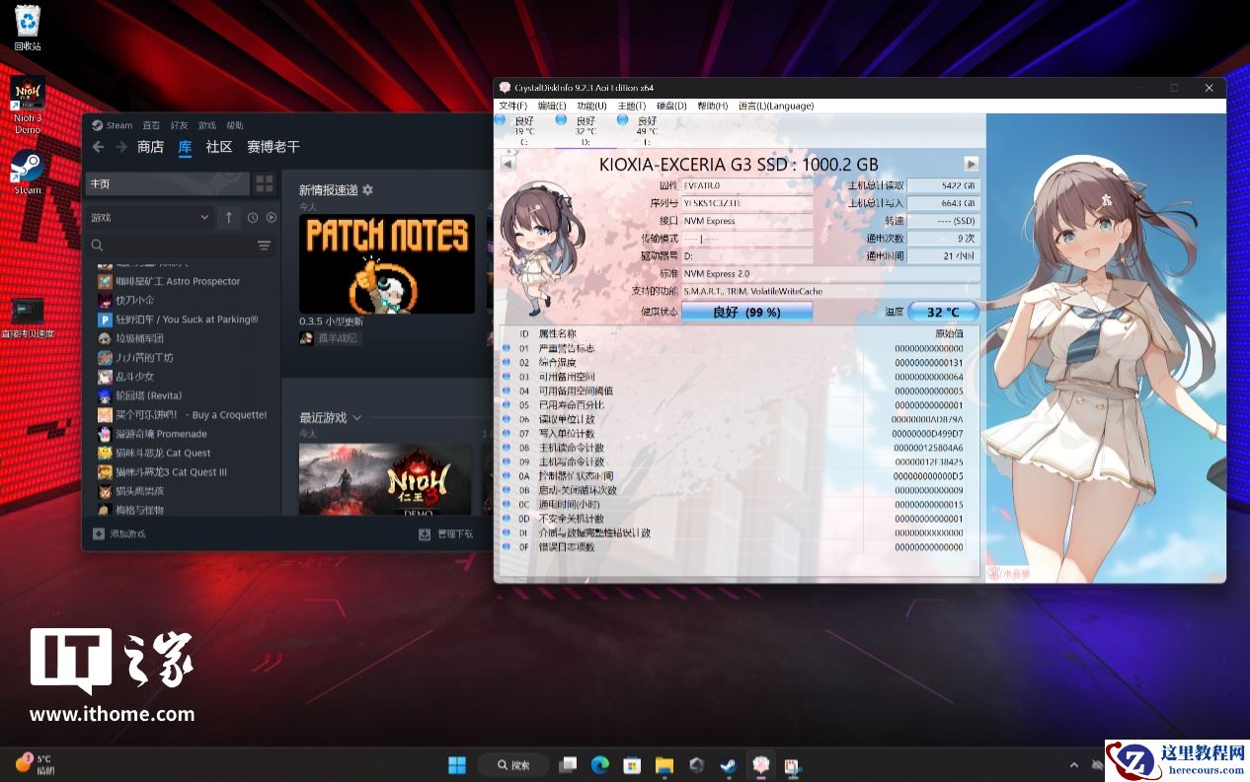The image size is (1250, 782).
Task: Open the 游戏 category dropdown in Steam
Action: tap(149, 217)
